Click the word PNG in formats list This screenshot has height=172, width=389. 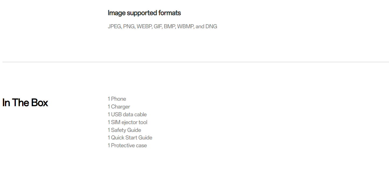(x=129, y=26)
